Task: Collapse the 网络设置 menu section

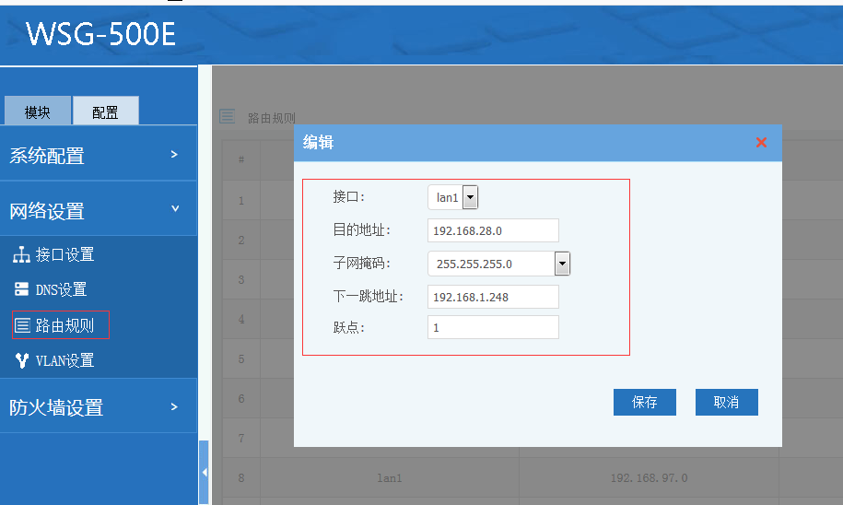Action: pos(98,211)
